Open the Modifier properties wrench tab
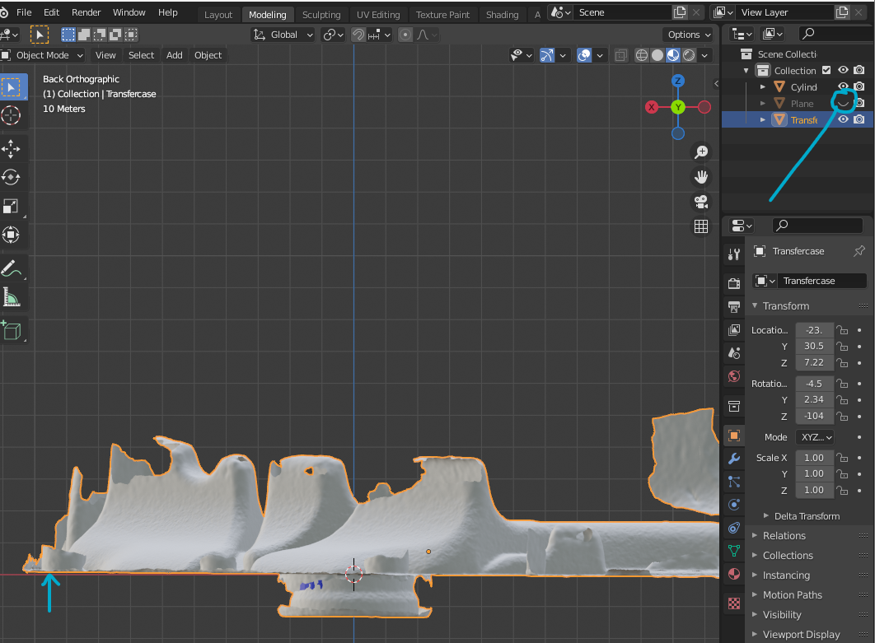 (x=733, y=459)
